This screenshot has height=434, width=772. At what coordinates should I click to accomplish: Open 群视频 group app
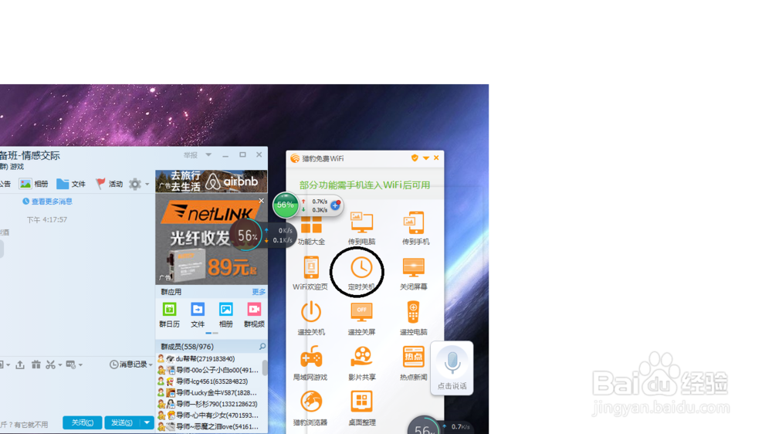(254, 315)
